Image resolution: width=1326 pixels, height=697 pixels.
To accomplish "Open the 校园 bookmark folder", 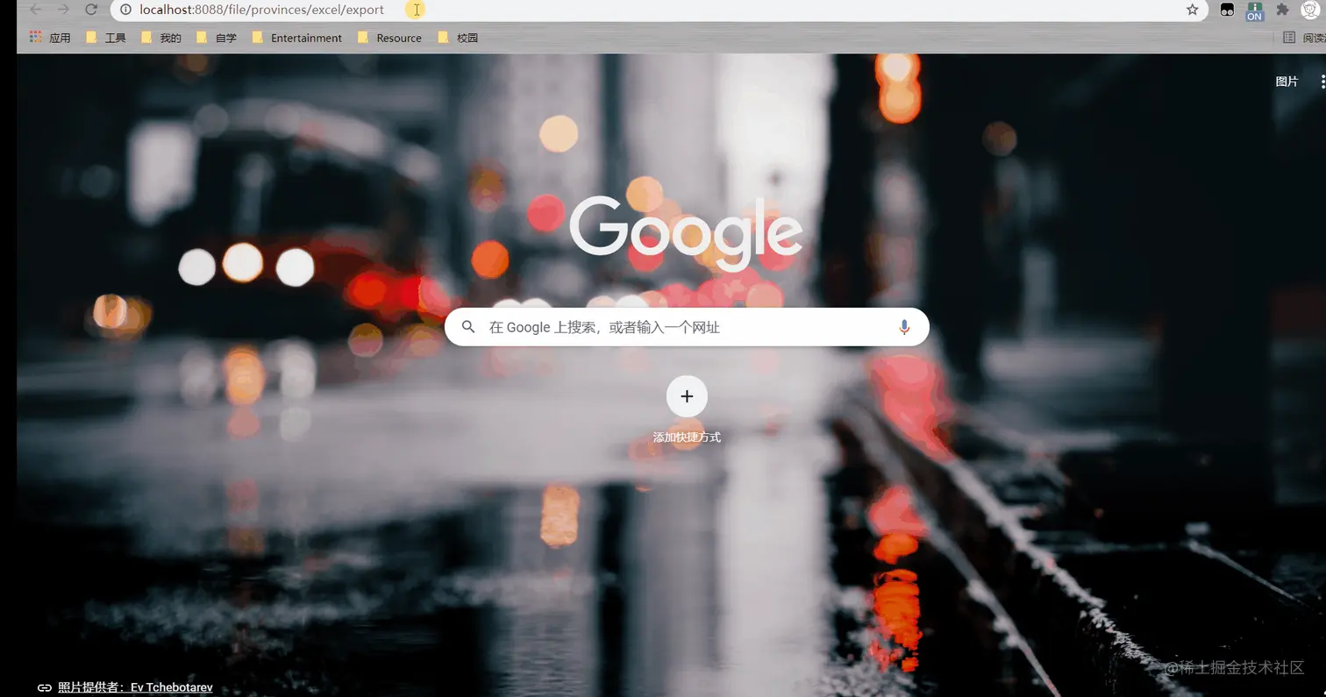I will point(457,38).
